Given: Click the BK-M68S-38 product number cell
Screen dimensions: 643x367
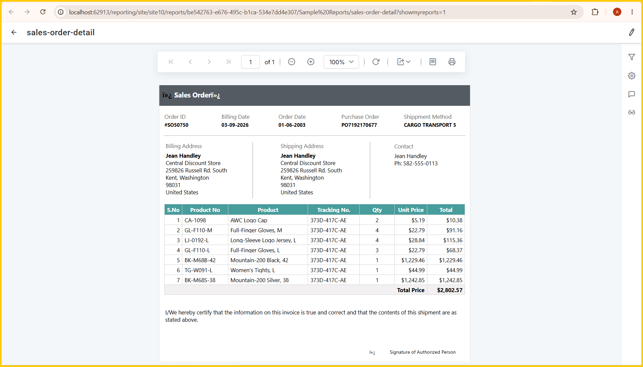Looking at the screenshot, I should pyautogui.click(x=205, y=280).
